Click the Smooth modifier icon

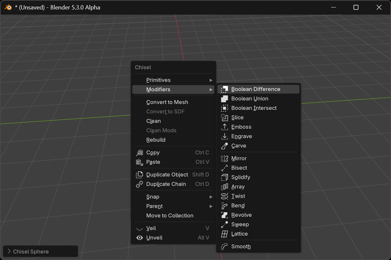224,247
